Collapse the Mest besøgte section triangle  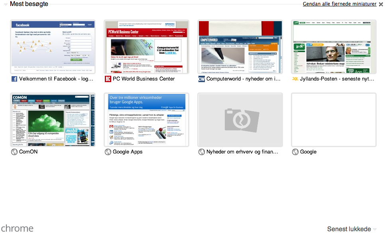6,4
